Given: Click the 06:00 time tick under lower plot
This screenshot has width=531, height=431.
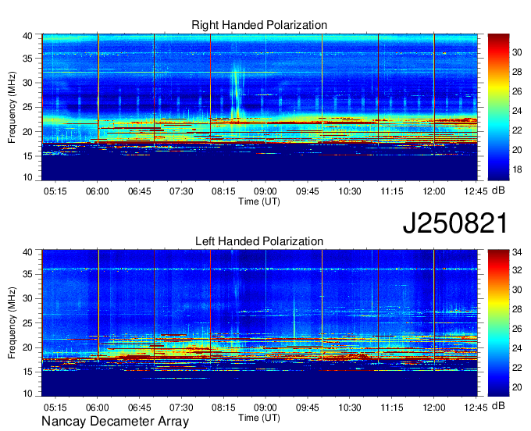Looking at the screenshot, I should click(97, 408).
